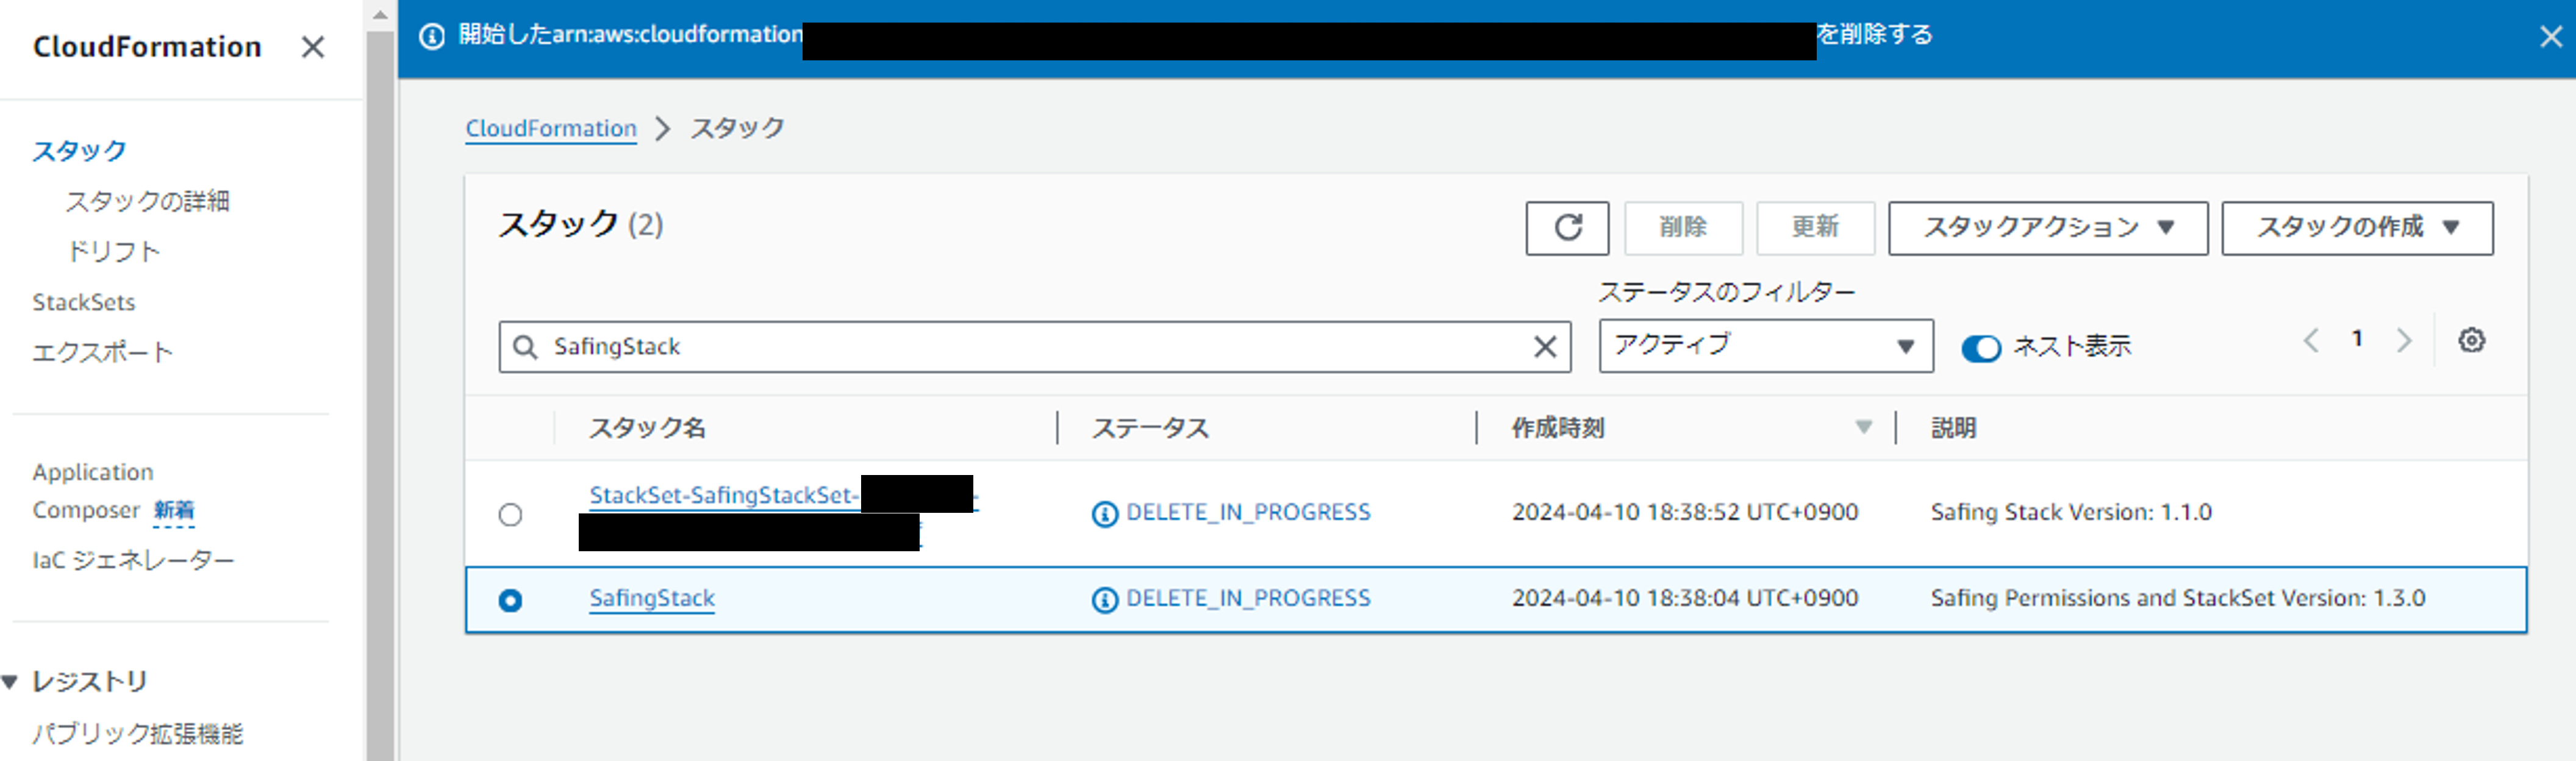Open スタックの詳細 in sidebar
The image size is (2576, 761).
pyautogui.click(x=147, y=201)
